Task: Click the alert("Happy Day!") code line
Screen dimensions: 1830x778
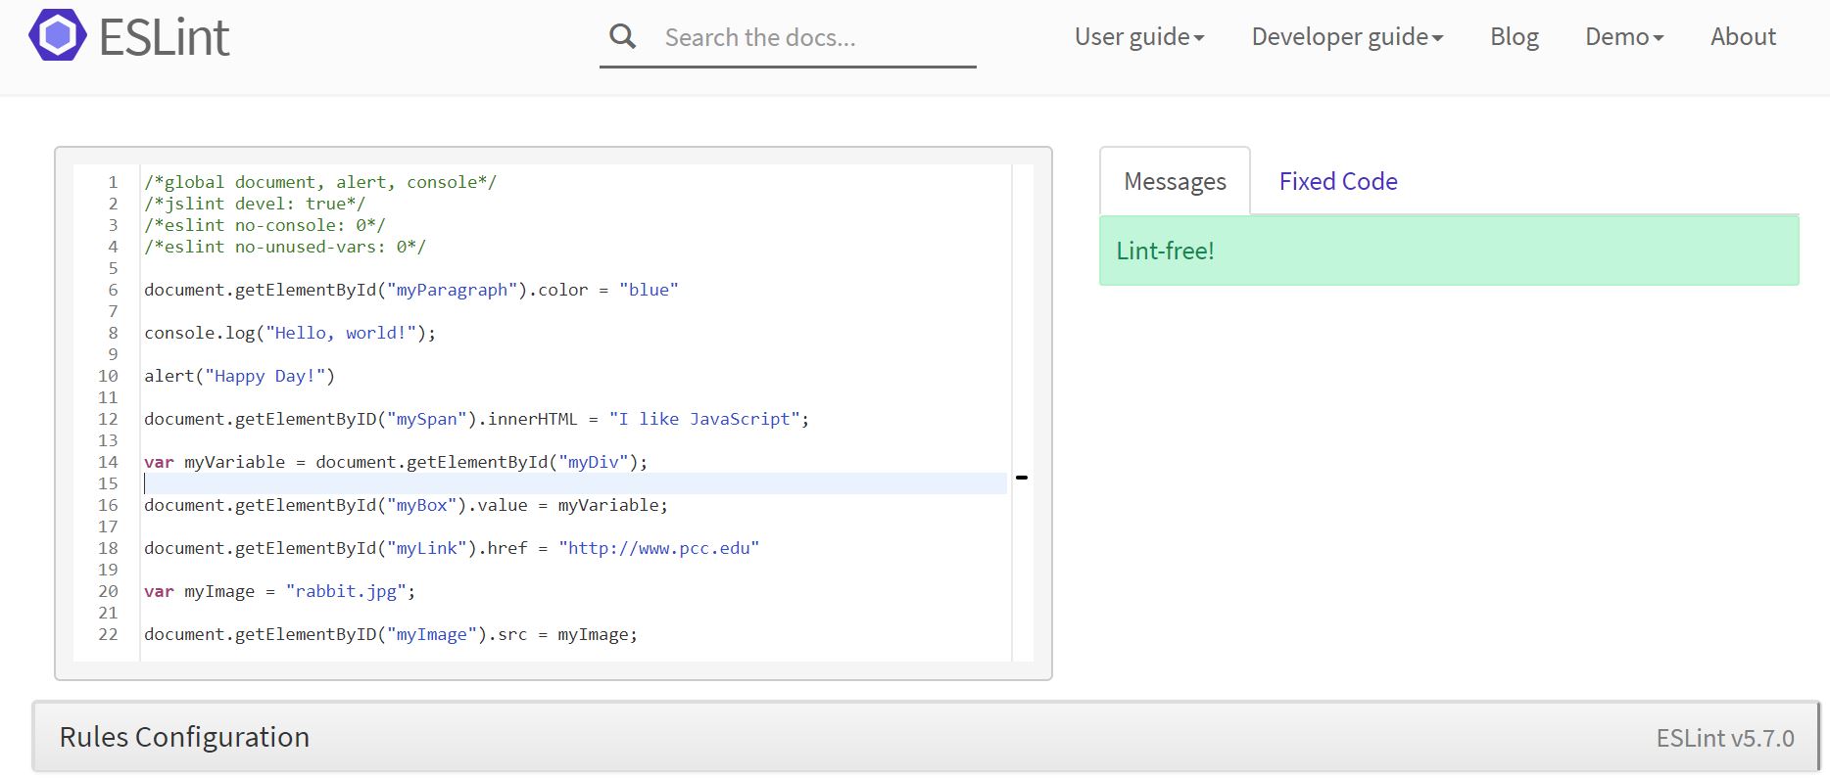Action: pyautogui.click(x=239, y=376)
